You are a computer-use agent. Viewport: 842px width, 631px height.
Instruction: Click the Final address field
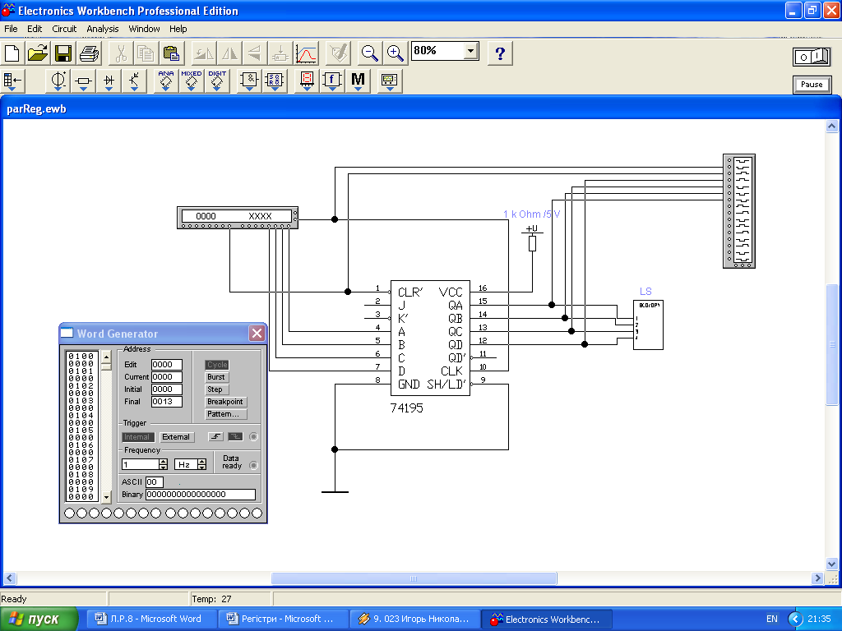click(166, 401)
